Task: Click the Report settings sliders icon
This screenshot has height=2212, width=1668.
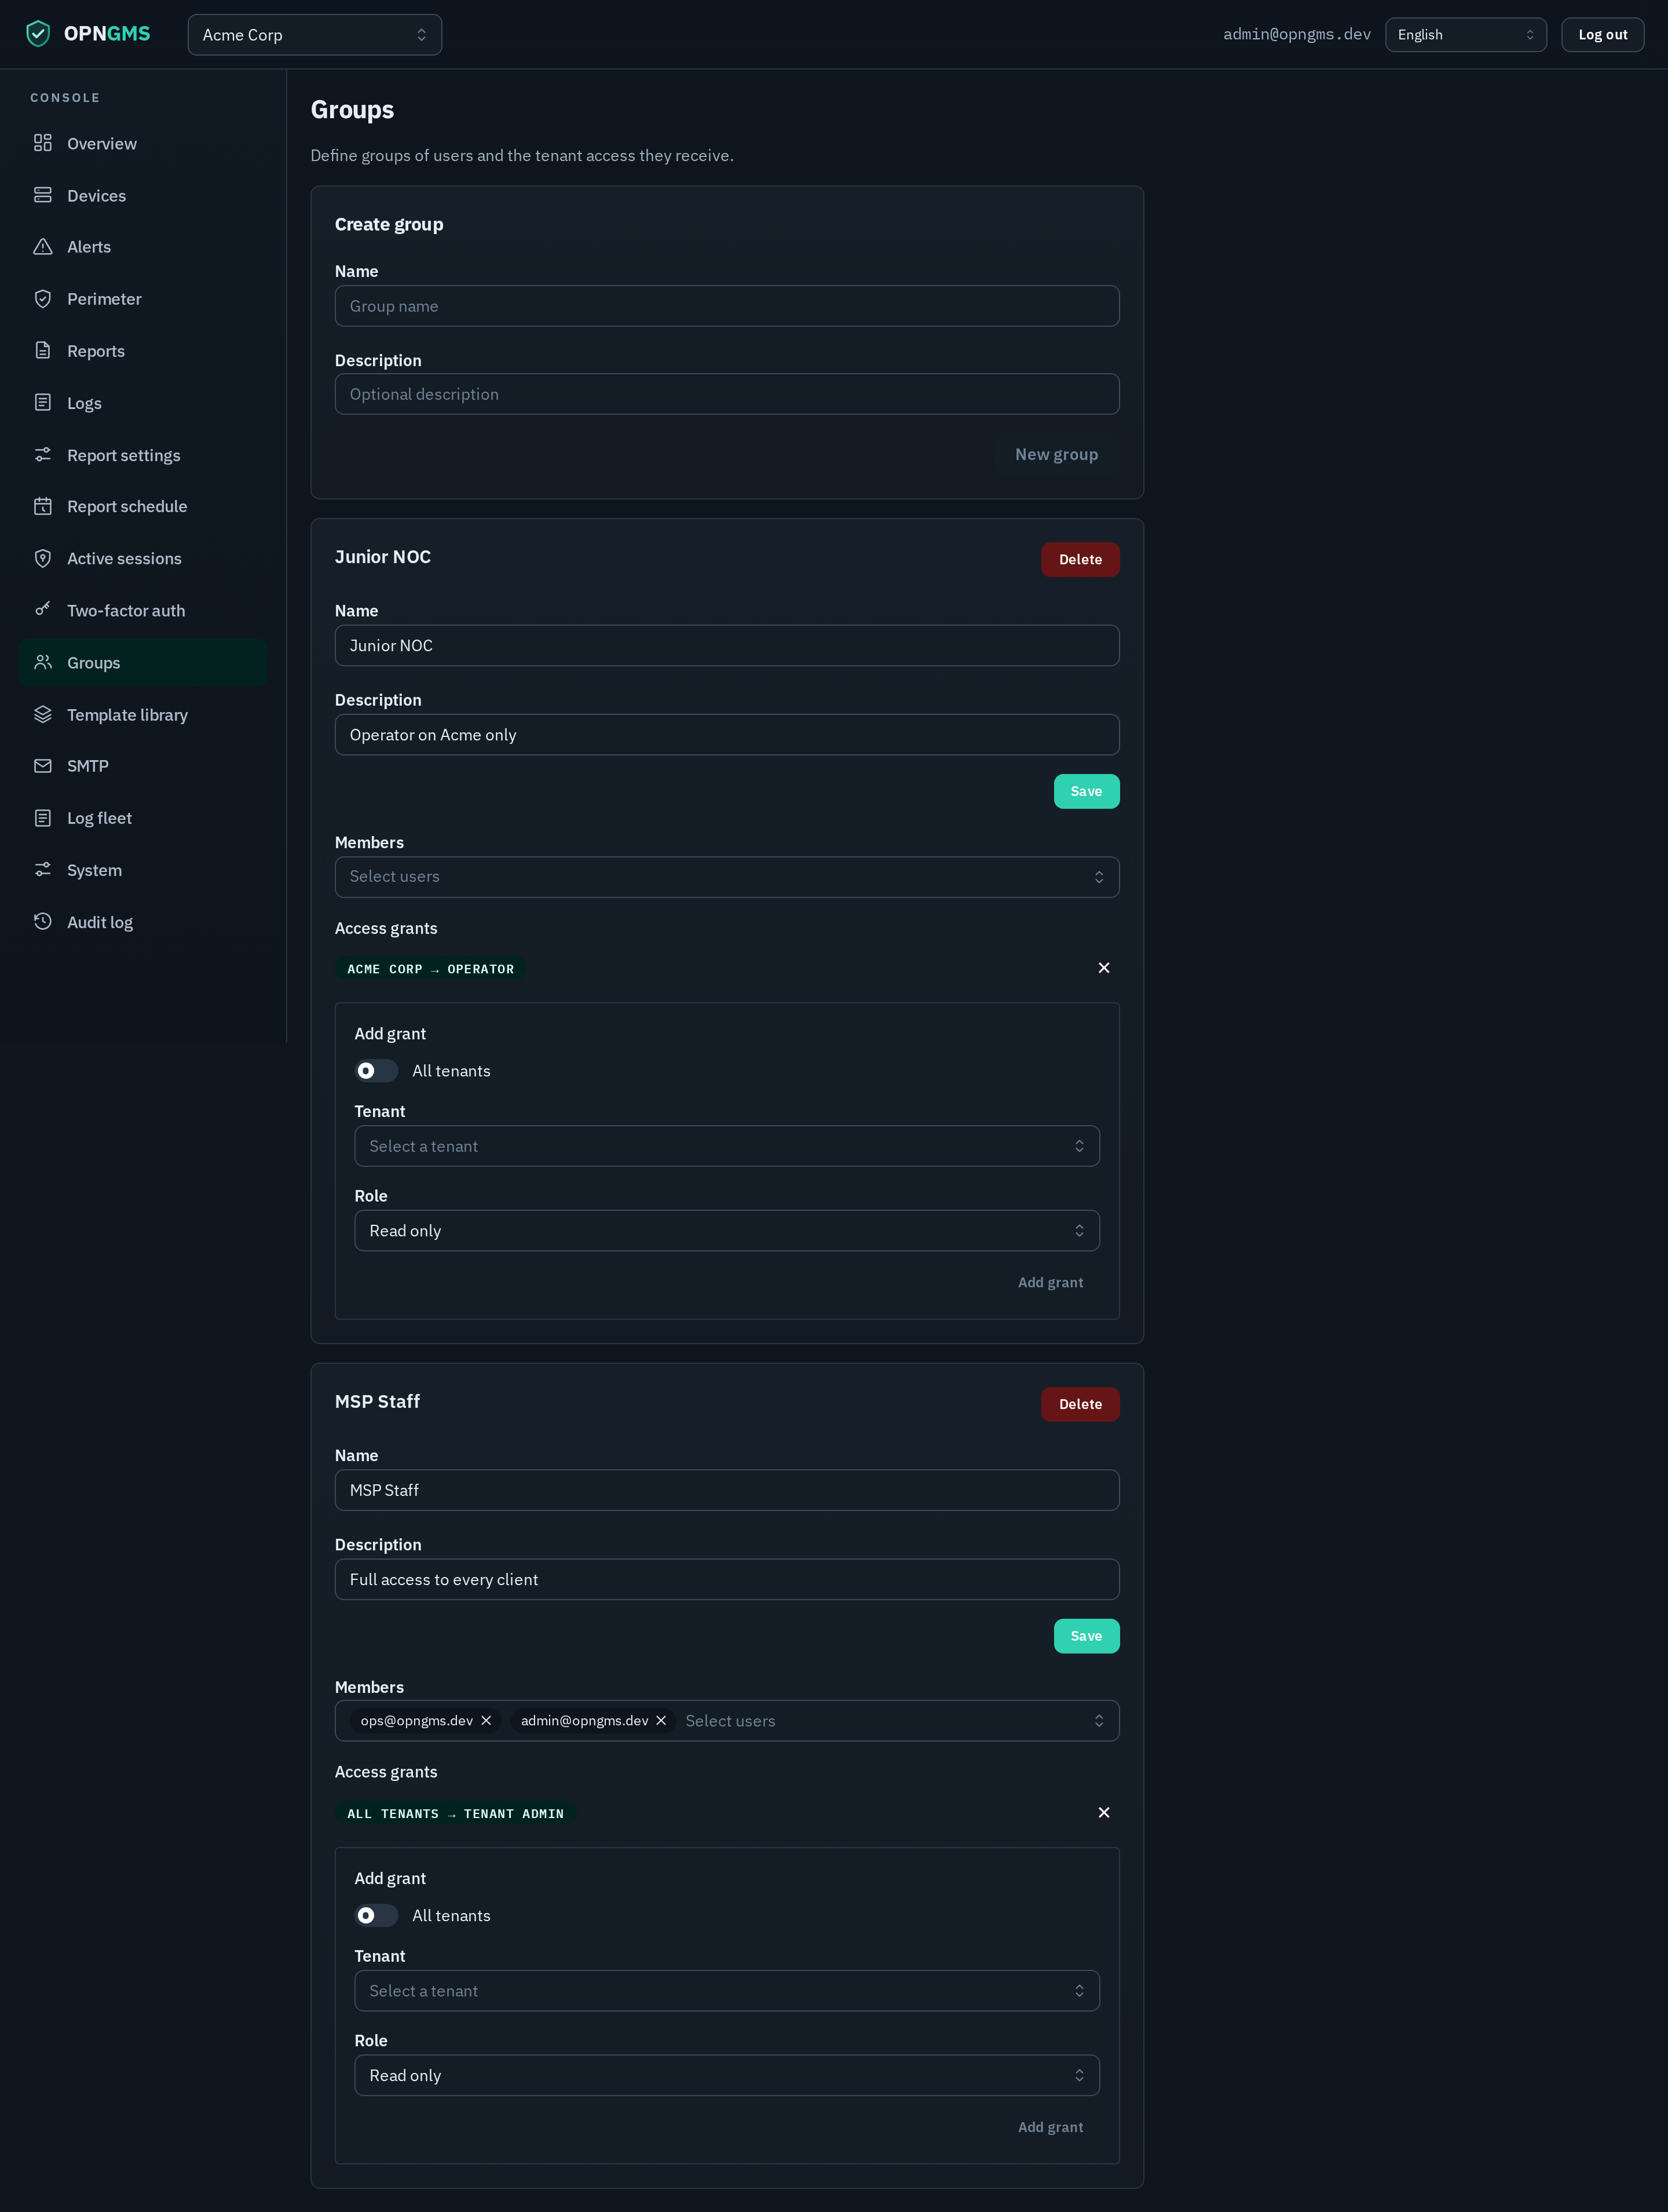Action: click(43, 455)
